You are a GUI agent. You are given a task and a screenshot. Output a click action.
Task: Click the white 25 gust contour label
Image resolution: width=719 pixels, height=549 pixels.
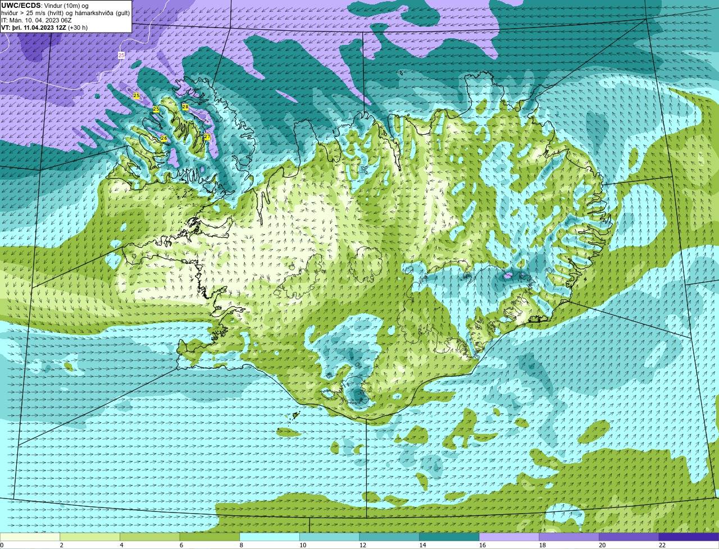tap(121, 55)
